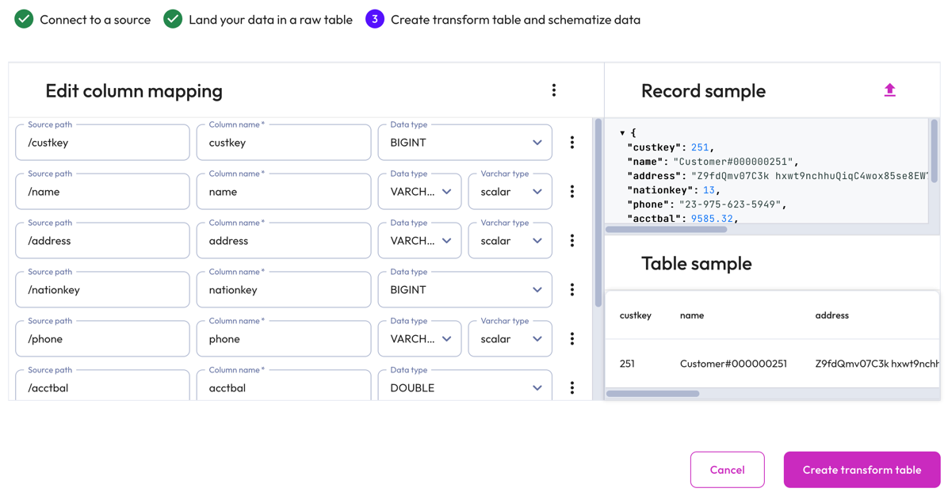This screenshot has width=948, height=496.
Task: Click the upload icon beside Record sample
Action: (x=889, y=90)
